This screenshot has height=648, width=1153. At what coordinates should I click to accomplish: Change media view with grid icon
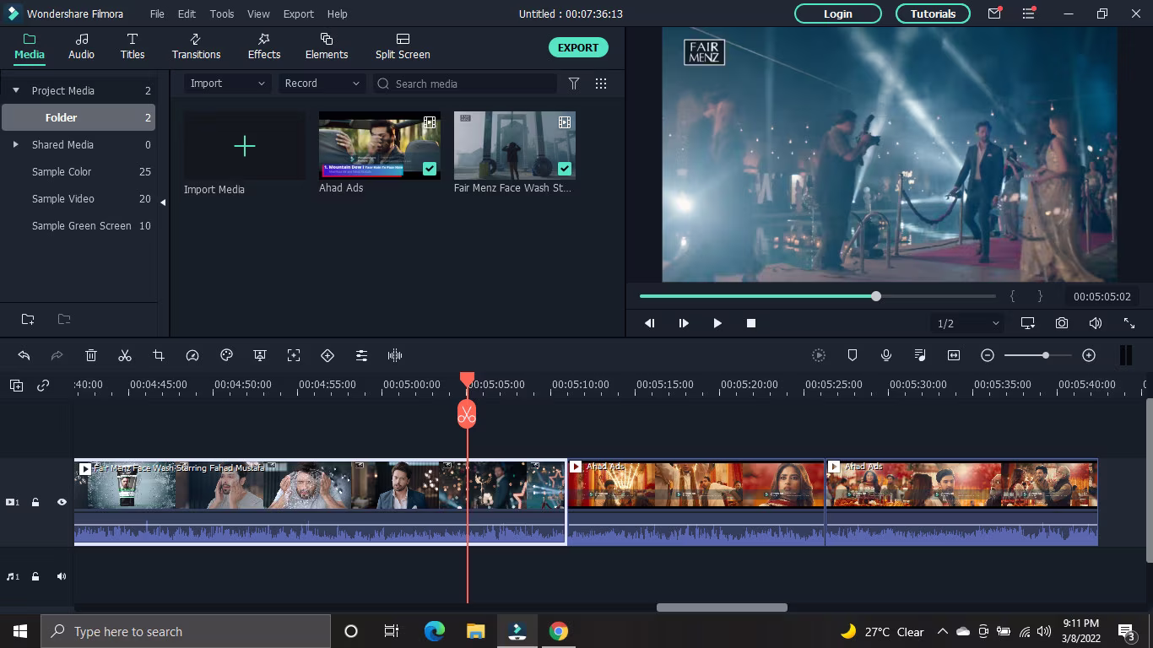601,84
